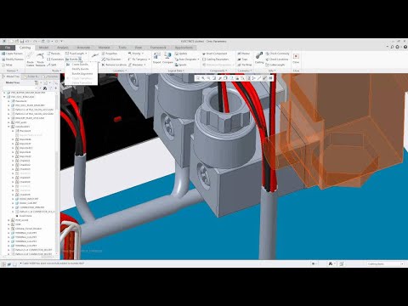Expand the Route group overflow
Screen dimensions: 408x306
click(56, 71)
